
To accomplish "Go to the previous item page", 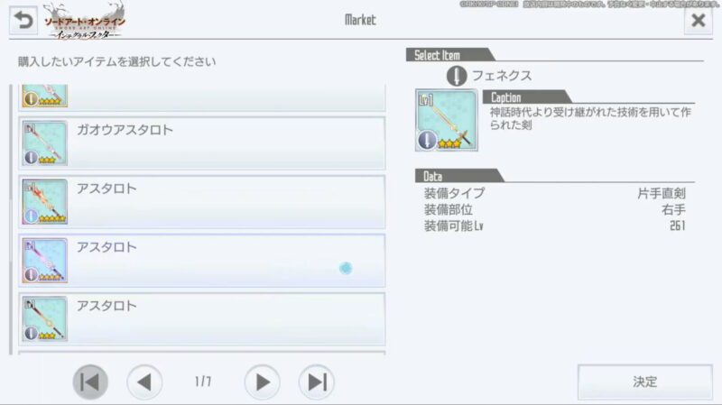I will coord(144,382).
